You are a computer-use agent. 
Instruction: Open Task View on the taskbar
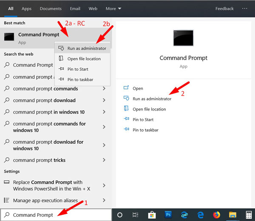[x=135, y=215]
